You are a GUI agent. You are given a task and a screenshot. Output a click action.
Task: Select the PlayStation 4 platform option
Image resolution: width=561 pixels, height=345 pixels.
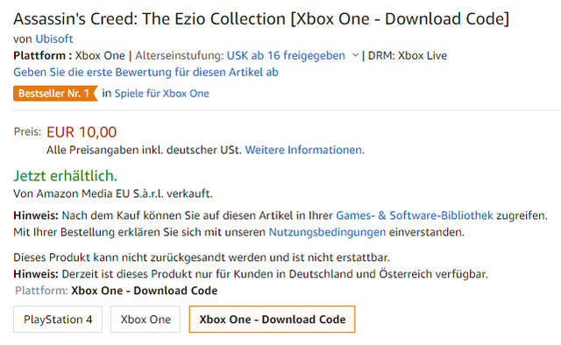click(58, 320)
